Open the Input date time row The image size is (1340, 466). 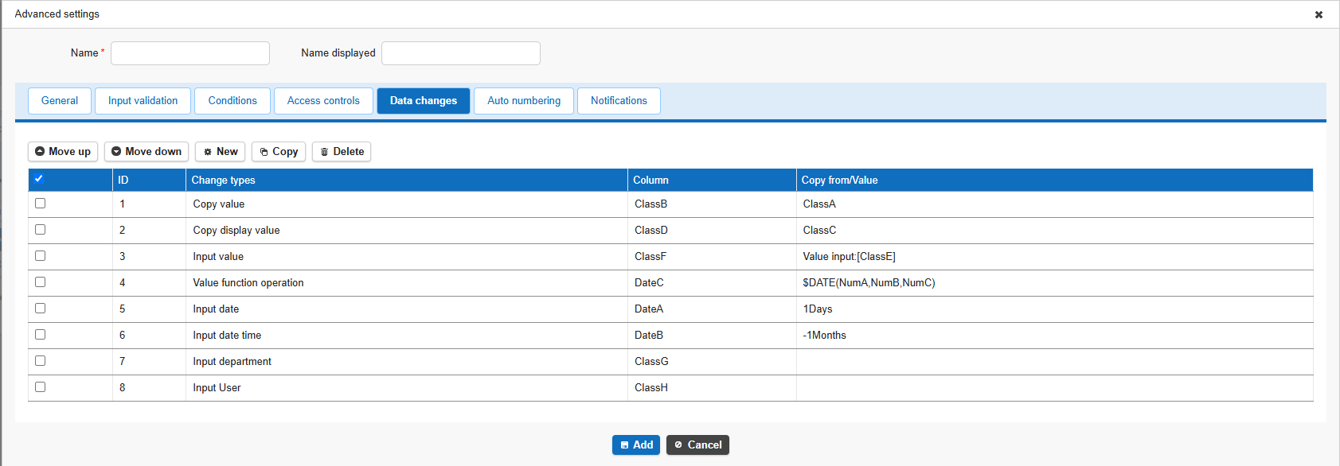tap(670, 336)
